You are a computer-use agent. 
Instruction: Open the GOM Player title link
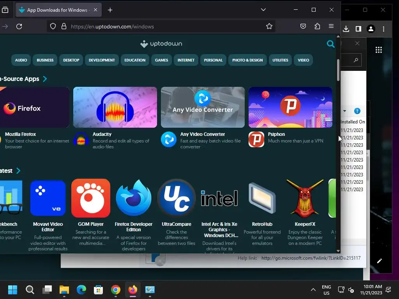click(91, 224)
